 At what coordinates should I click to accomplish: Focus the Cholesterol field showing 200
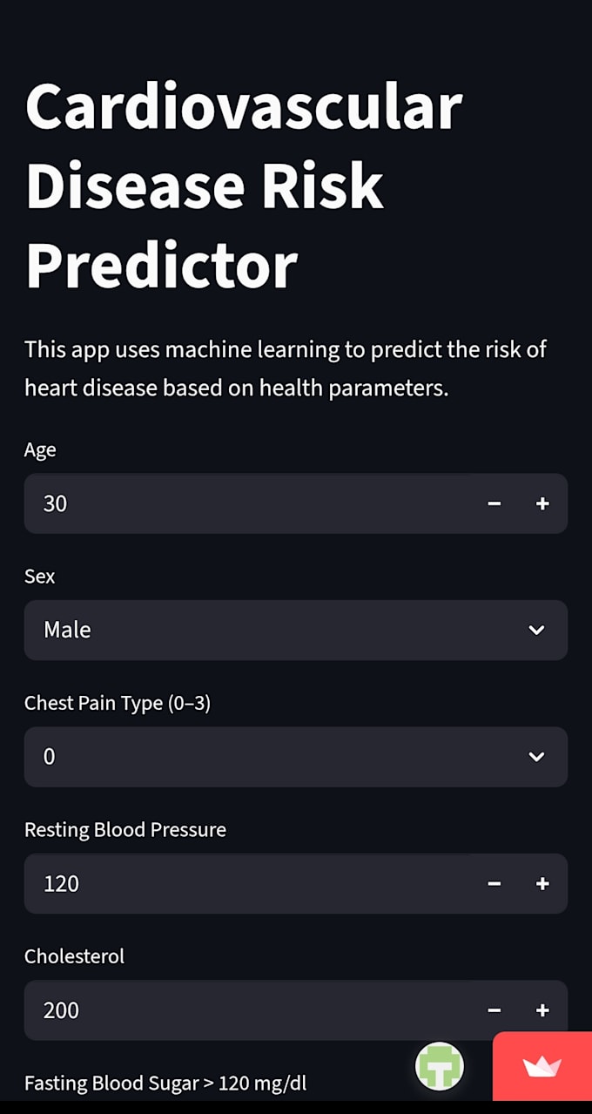[248, 1010]
